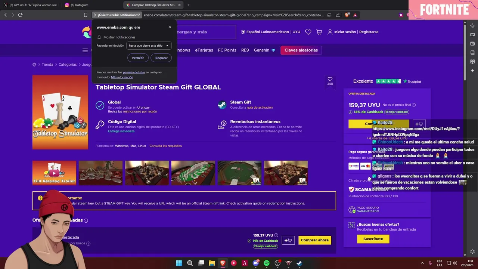This screenshot has height=269, width=478.
Task: Open the hamburger categories menu
Action: pyautogui.click(x=85, y=50)
